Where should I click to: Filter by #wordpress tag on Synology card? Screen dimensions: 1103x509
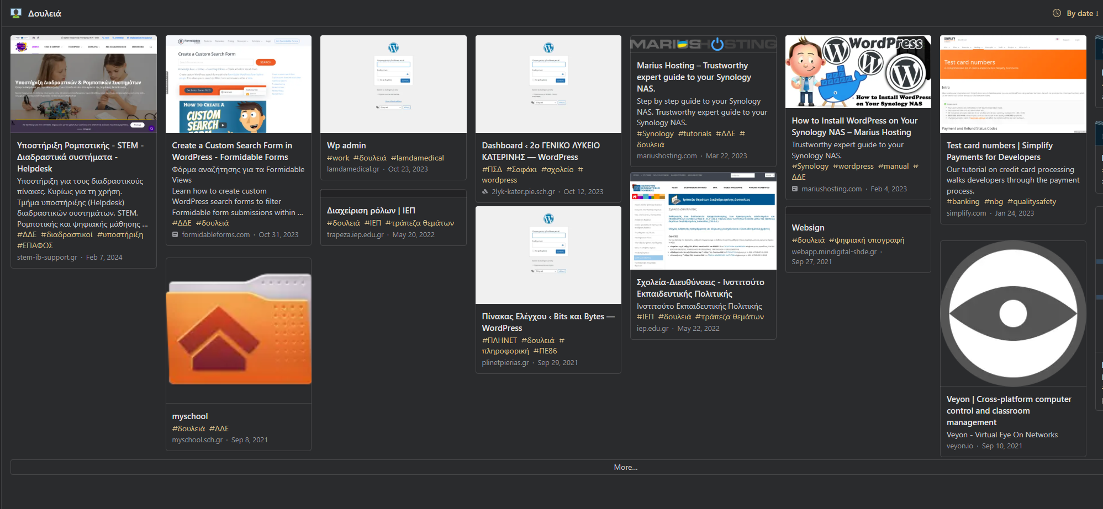pos(853,166)
